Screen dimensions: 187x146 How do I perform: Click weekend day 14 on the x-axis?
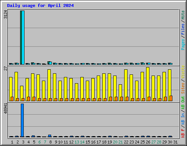pos(82,142)
